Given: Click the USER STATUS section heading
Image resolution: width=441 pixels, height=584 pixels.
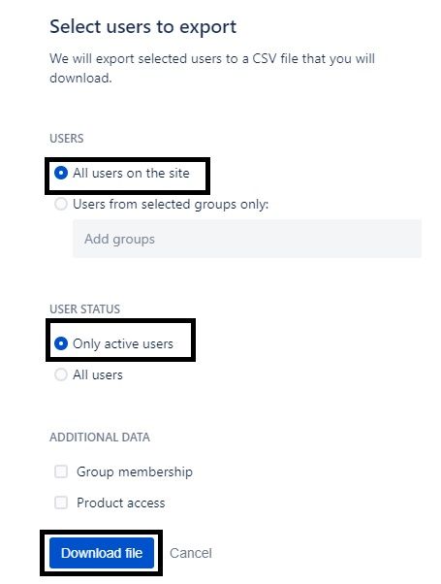Looking at the screenshot, I should click(x=85, y=309).
